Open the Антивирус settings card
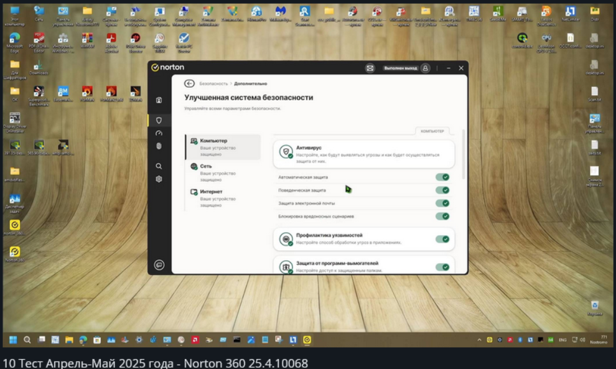 (x=364, y=154)
